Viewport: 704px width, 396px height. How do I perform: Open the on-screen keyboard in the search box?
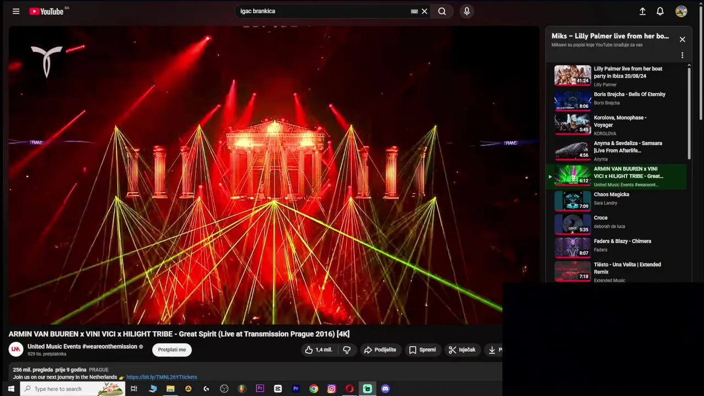coord(414,11)
